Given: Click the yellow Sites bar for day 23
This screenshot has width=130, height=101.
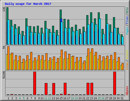Looking at the screenshot, I should (91, 61).
